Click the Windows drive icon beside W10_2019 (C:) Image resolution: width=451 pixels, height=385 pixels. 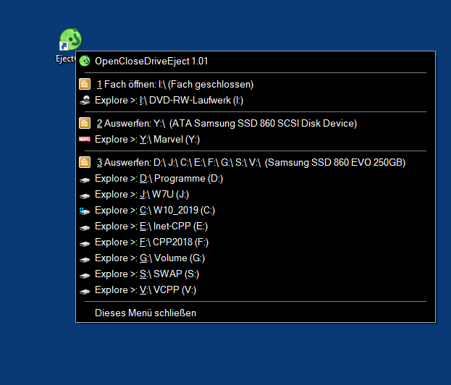[85, 211]
